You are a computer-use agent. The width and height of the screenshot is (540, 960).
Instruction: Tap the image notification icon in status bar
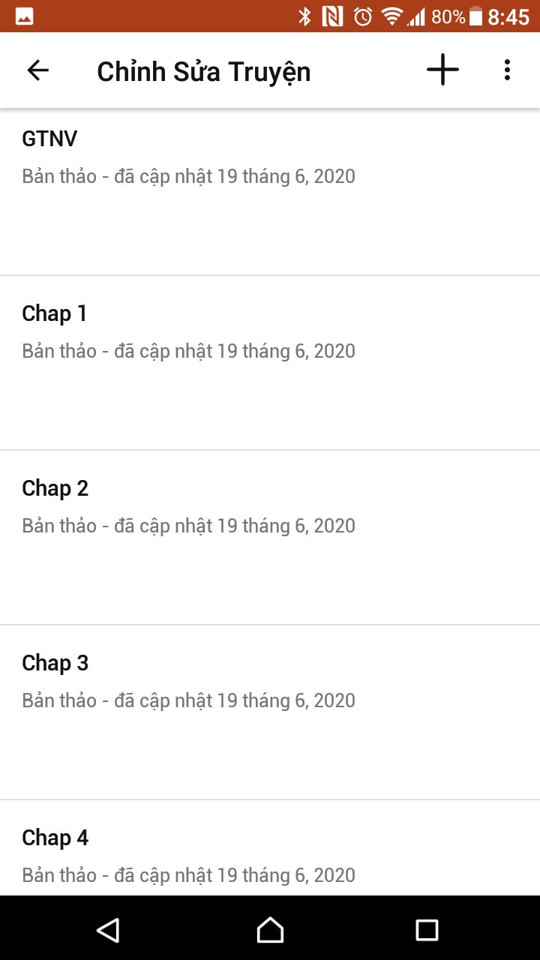coord(24,16)
